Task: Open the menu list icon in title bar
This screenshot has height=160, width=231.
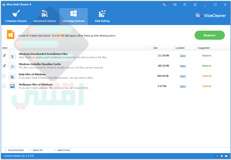Action: pos(195,5)
